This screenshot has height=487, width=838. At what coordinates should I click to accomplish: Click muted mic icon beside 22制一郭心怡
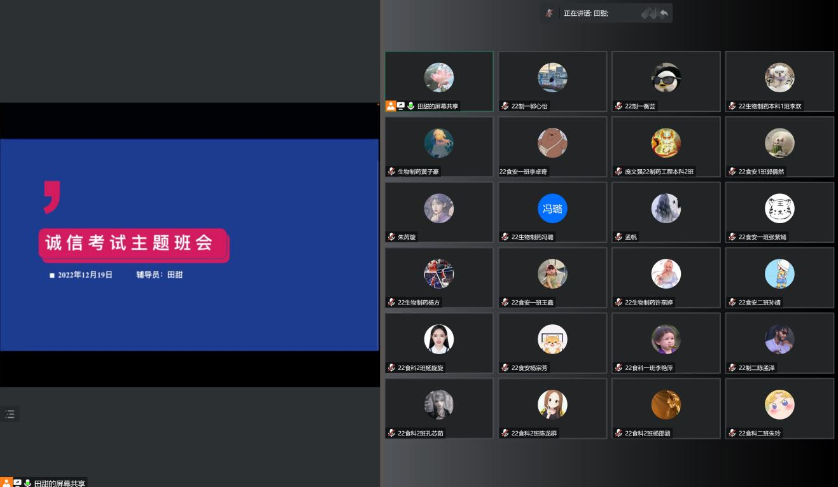[505, 106]
